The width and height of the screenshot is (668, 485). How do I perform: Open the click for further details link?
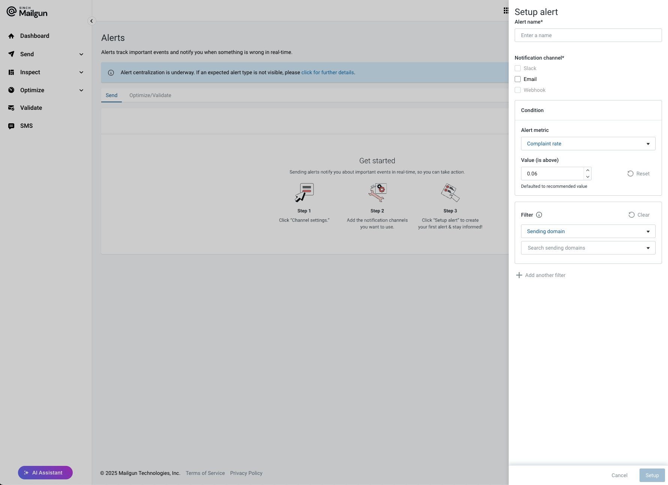click(328, 72)
